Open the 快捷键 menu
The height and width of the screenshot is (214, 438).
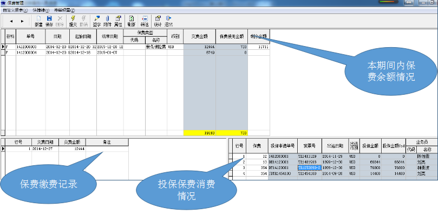(x=41, y=10)
